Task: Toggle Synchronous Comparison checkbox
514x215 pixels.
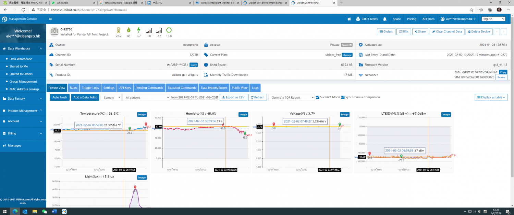Action: [x=343, y=97]
